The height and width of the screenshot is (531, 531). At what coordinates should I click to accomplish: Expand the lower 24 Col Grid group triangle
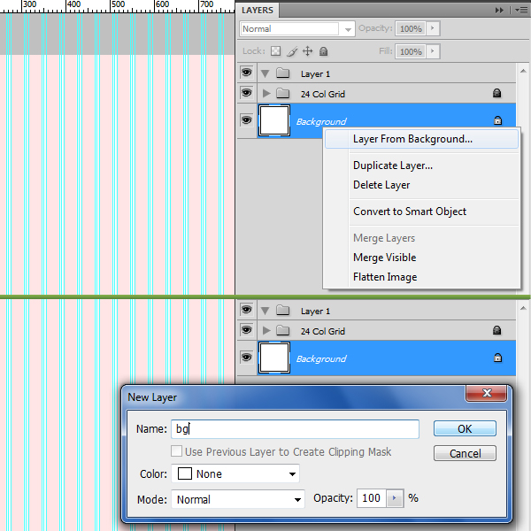[266, 330]
